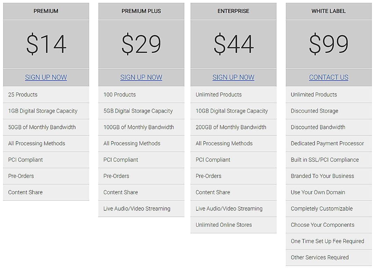Select the WHITE LABEL plan header
The width and height of the screenshot is (374, 268).
point(328,11)
